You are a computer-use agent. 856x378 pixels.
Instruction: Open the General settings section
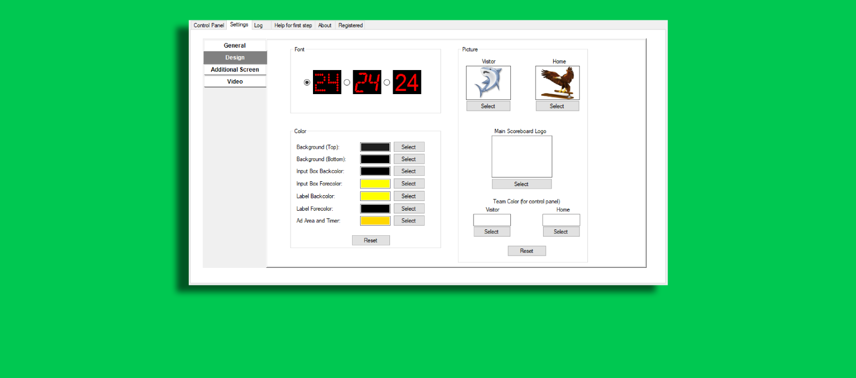click(x=235, y=45)
